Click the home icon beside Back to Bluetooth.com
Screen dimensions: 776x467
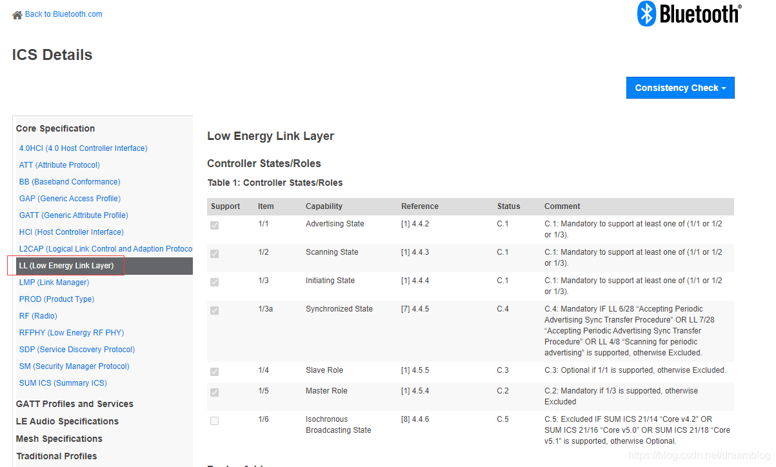[x=17, y=15]
